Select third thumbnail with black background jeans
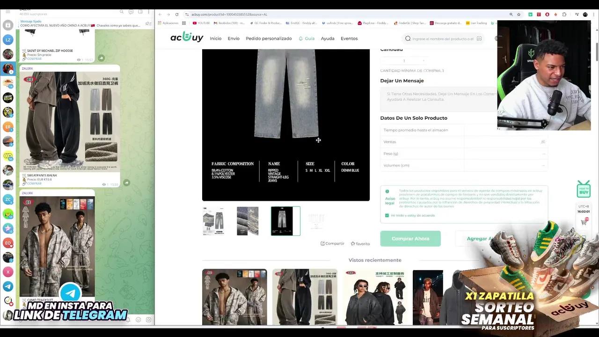 (x=285, y=221)
